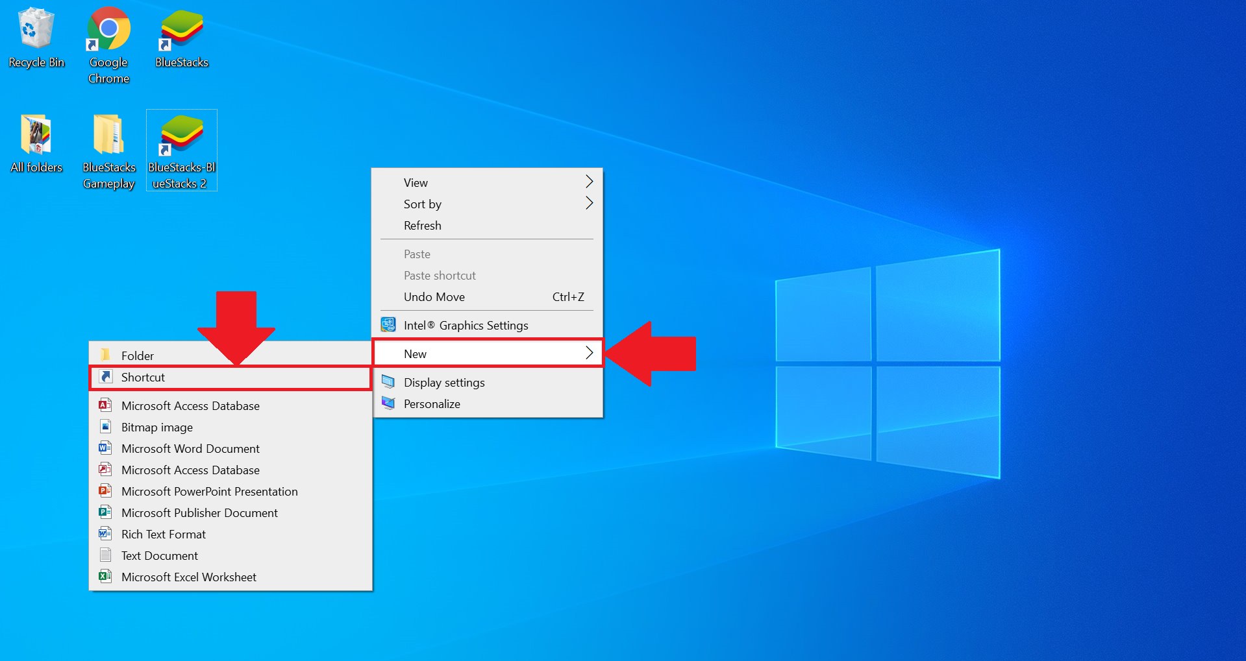Click the PowerPoint Presentation file icon
1246x661 pixels.
[x=105, y=491]
